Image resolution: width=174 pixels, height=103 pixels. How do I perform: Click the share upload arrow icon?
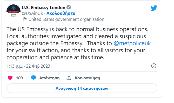point(69,78)
